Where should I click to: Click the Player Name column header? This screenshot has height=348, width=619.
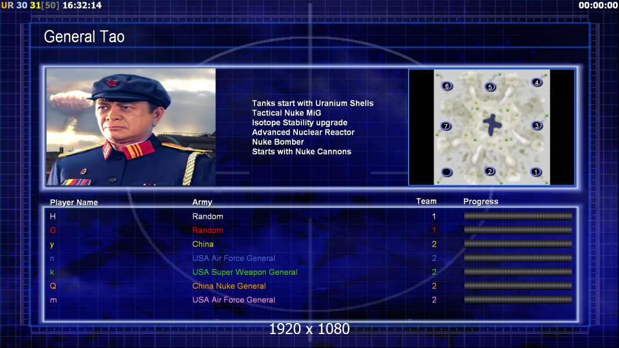74,202
